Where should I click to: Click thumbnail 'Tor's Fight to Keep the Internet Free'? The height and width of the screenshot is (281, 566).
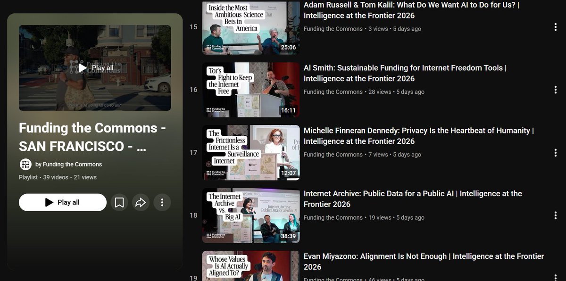click(251, 90)
